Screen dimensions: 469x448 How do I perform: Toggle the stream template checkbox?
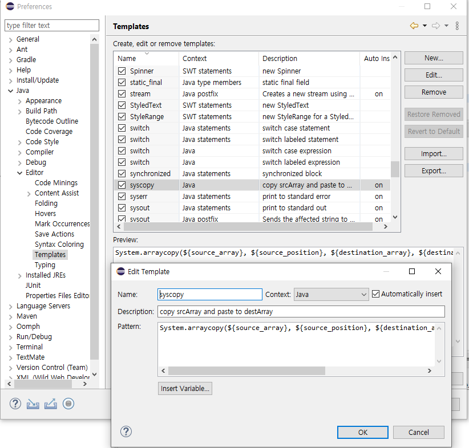(122, 94)
